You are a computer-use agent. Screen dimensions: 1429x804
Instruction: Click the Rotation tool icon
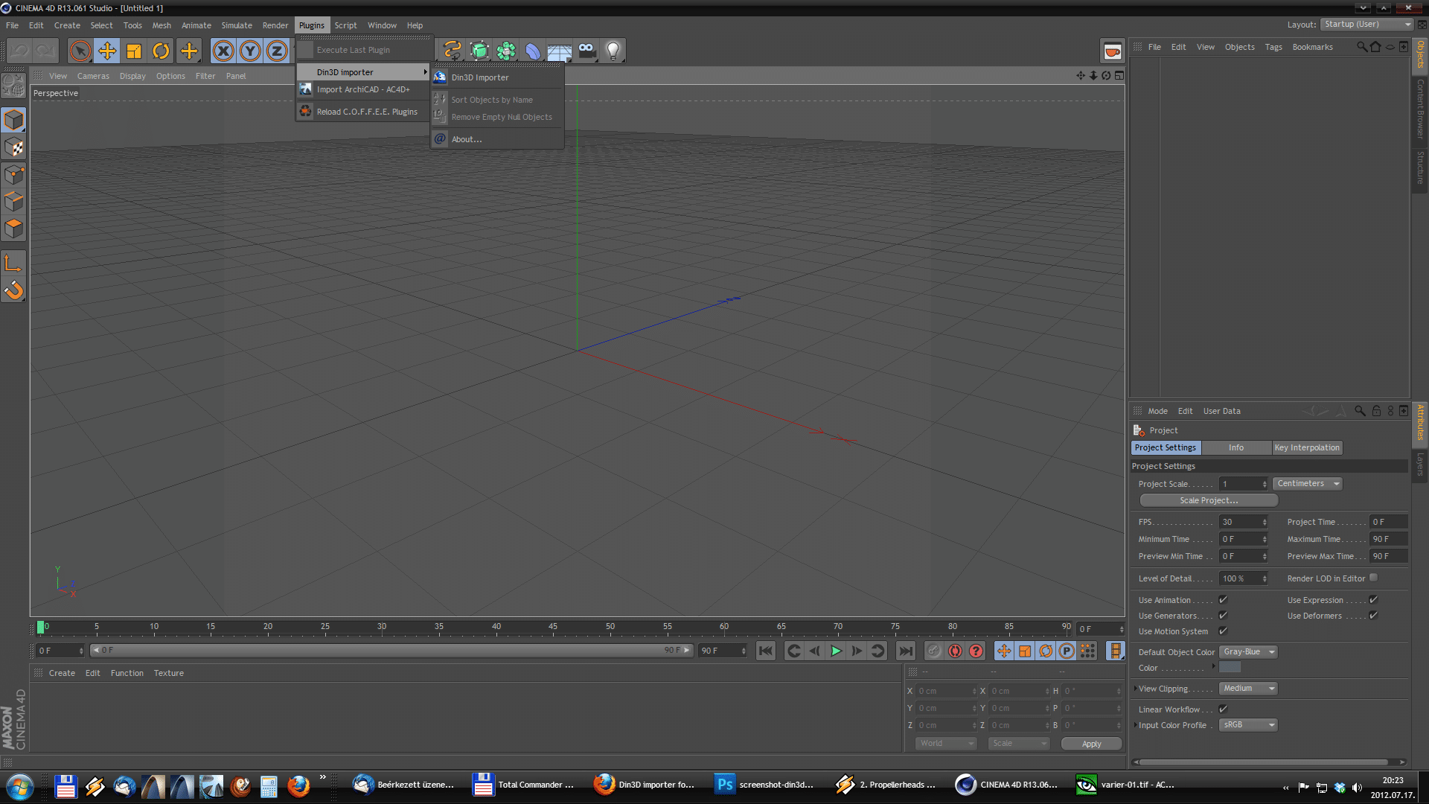point(161,50)
